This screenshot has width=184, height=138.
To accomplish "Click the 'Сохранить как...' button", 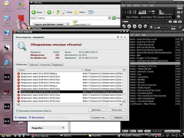I will (x=99, y=117).
